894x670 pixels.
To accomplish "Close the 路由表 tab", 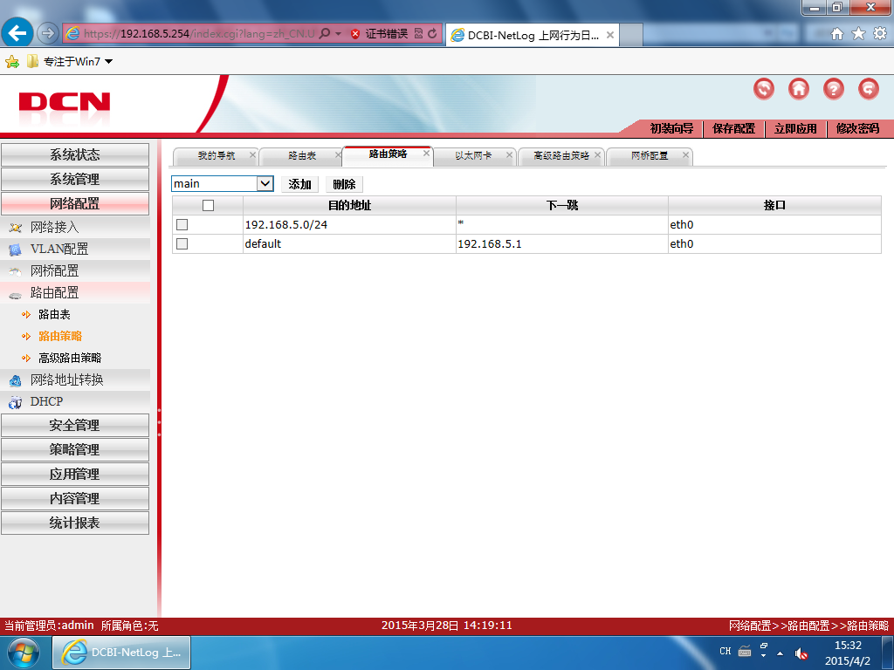I will tap(338, 154).
